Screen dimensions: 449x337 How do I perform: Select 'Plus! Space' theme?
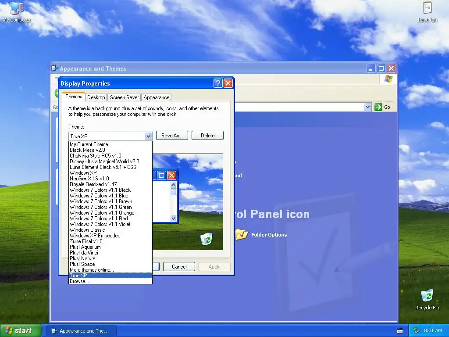[110, 264]
